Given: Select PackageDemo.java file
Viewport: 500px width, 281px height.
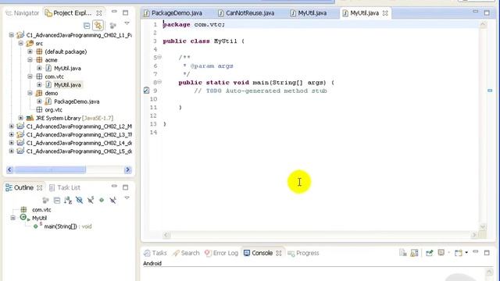Looking at the screenshot, I should [77, 101].
